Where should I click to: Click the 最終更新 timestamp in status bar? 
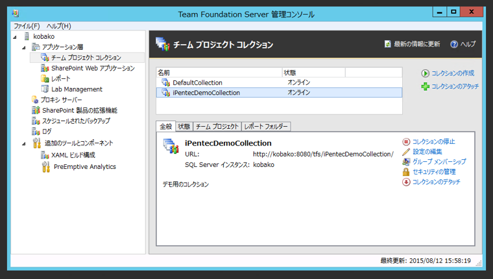point(426,261)
